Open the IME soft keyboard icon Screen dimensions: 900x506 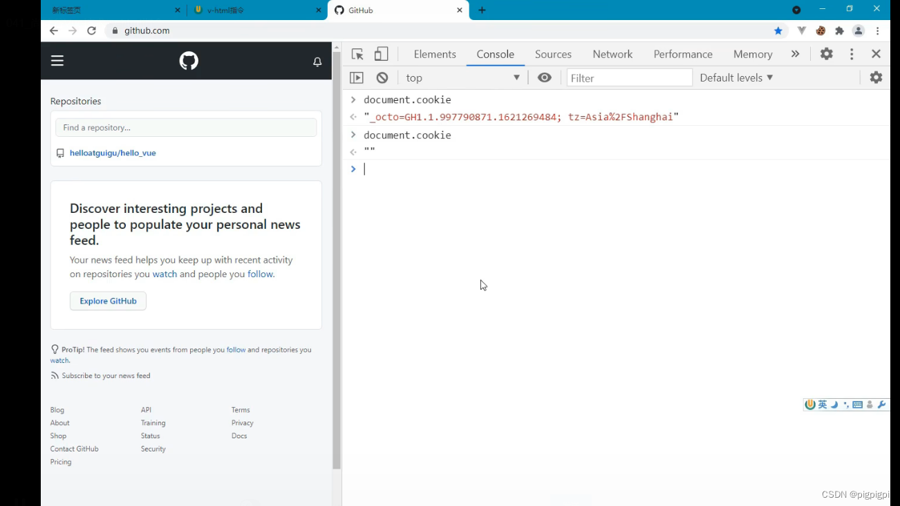857,405
